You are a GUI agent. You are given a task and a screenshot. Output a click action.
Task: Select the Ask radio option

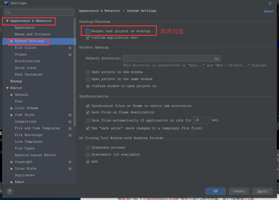[x=88, y=162]
